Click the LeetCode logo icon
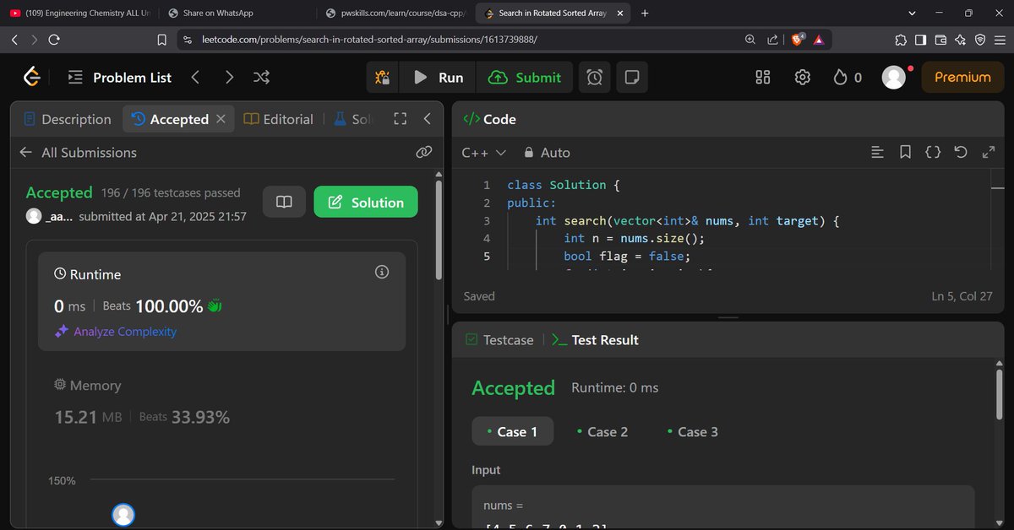The height and width of the screenshot is (530, 1014). (32, 77)
